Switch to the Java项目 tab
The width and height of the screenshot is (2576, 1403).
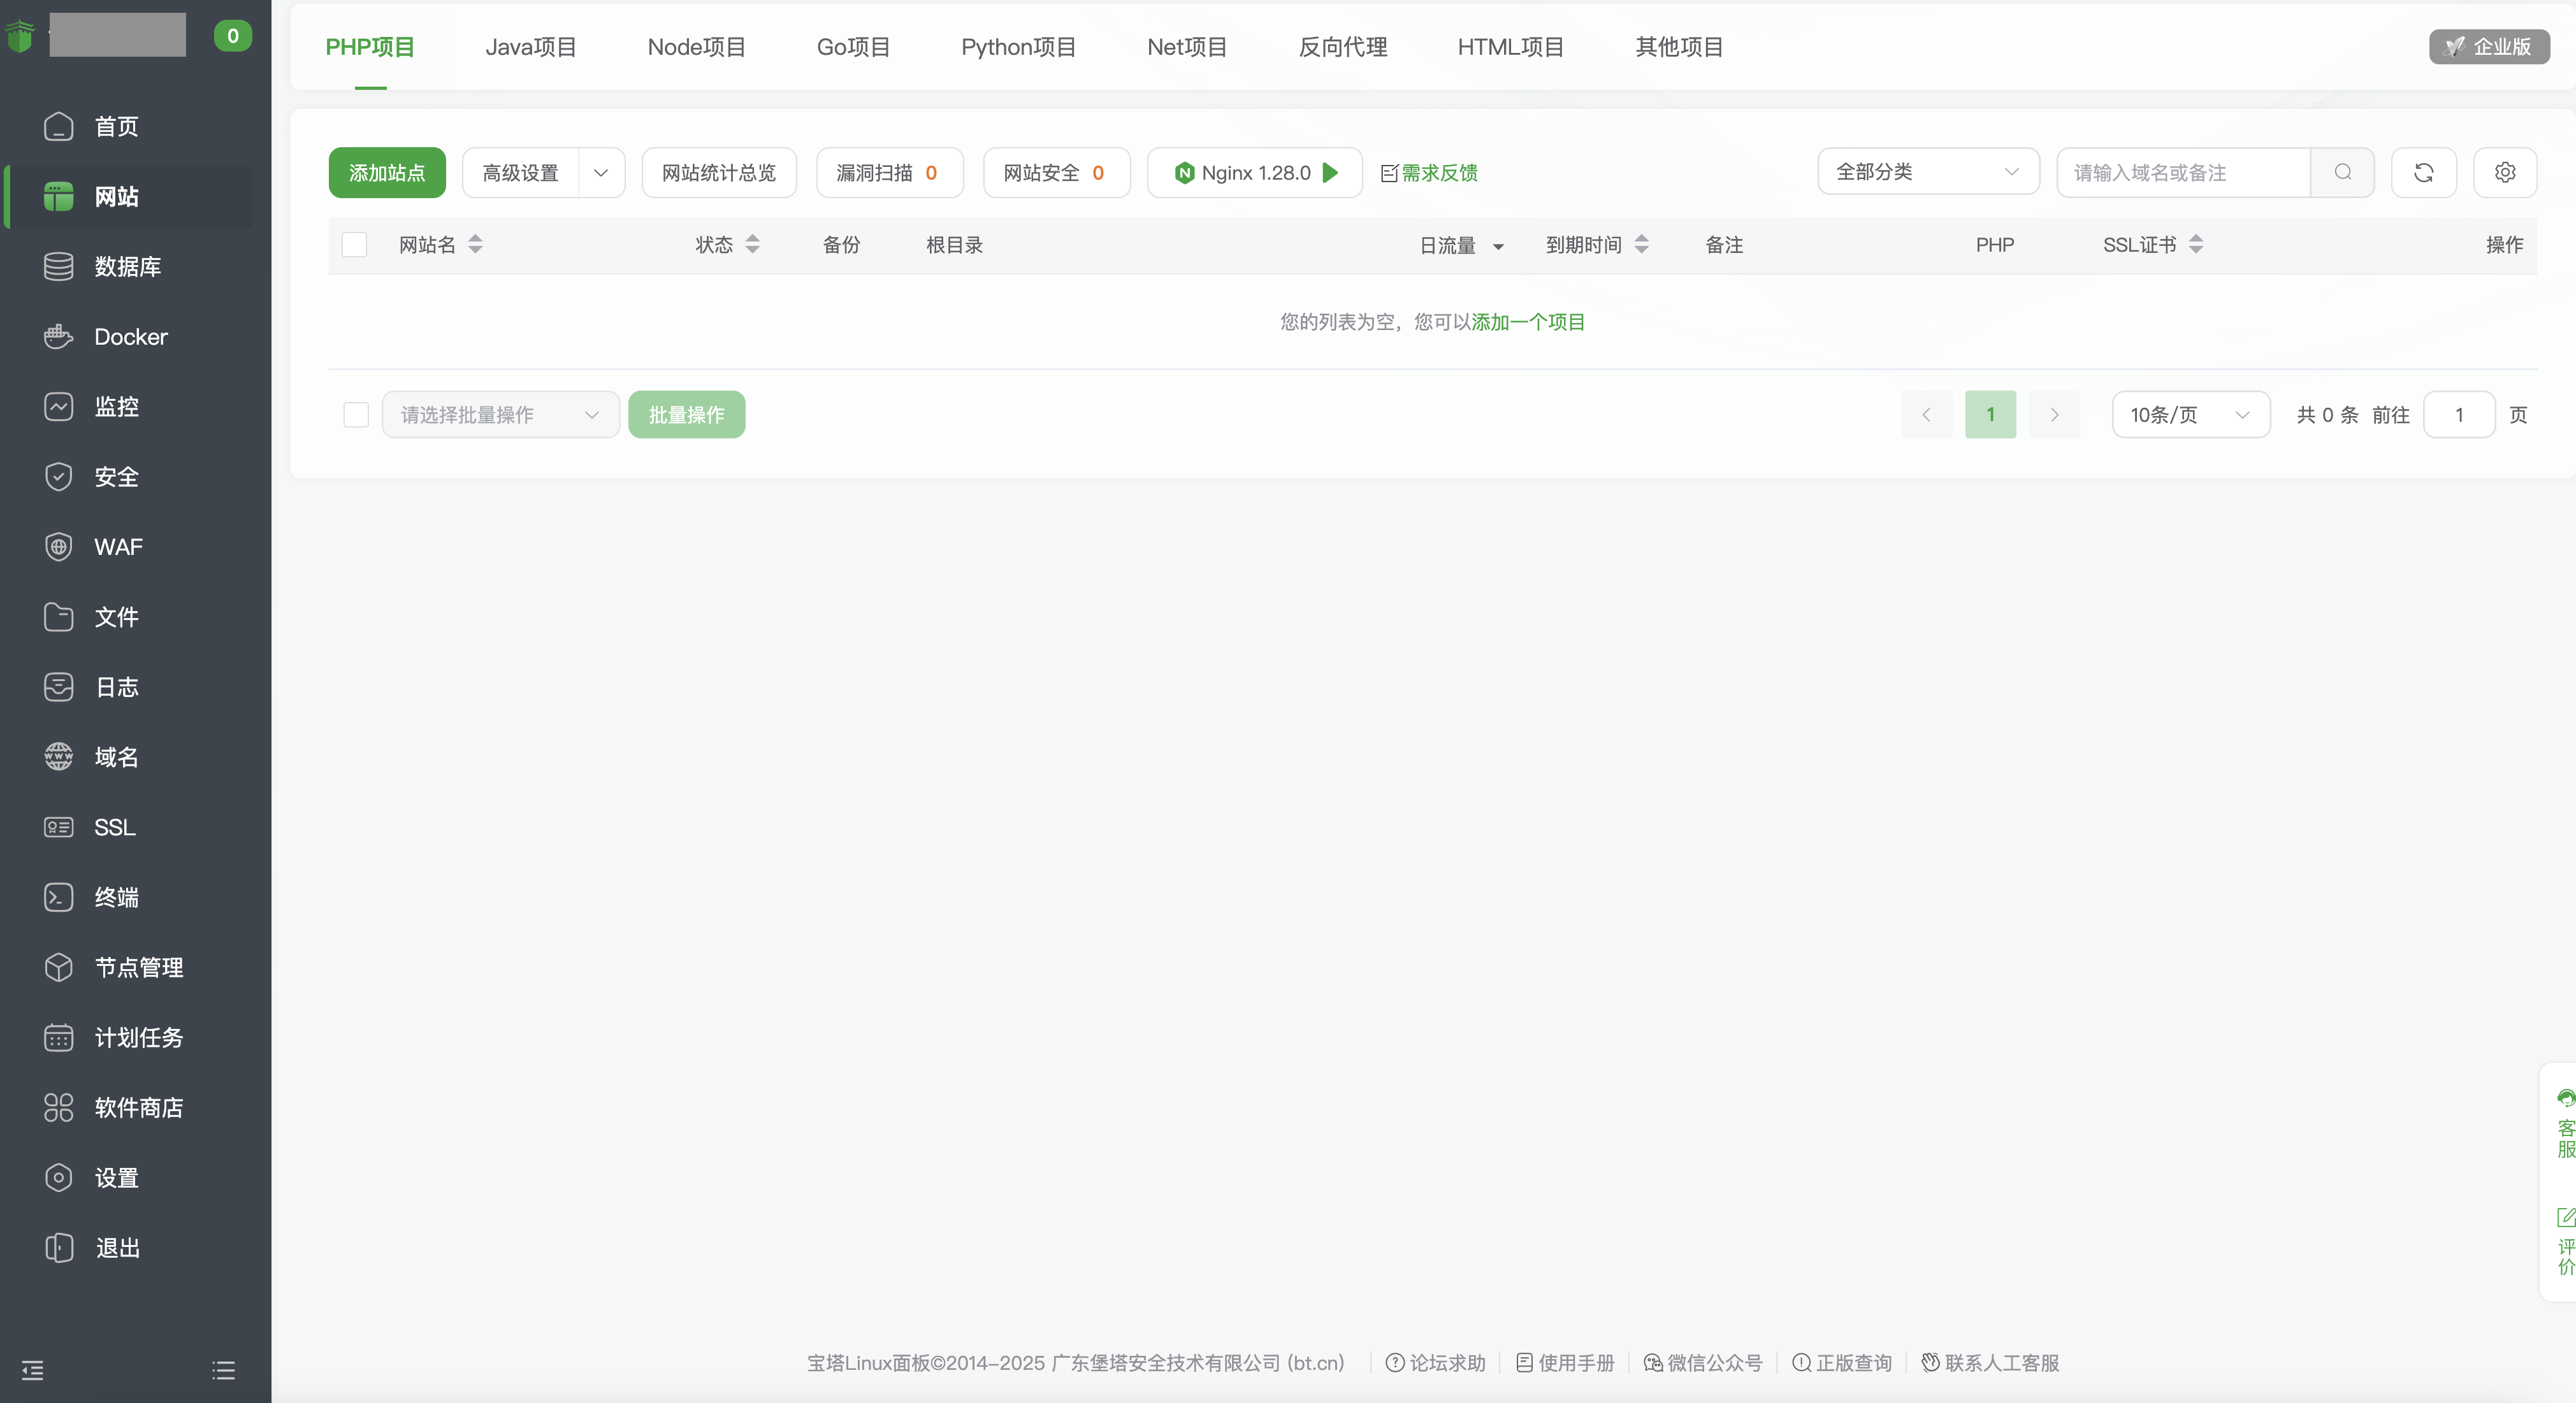(x=530, y=47)
